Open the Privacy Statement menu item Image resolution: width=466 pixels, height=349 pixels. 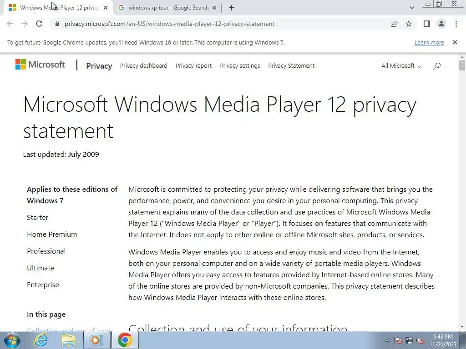(291, 66)
